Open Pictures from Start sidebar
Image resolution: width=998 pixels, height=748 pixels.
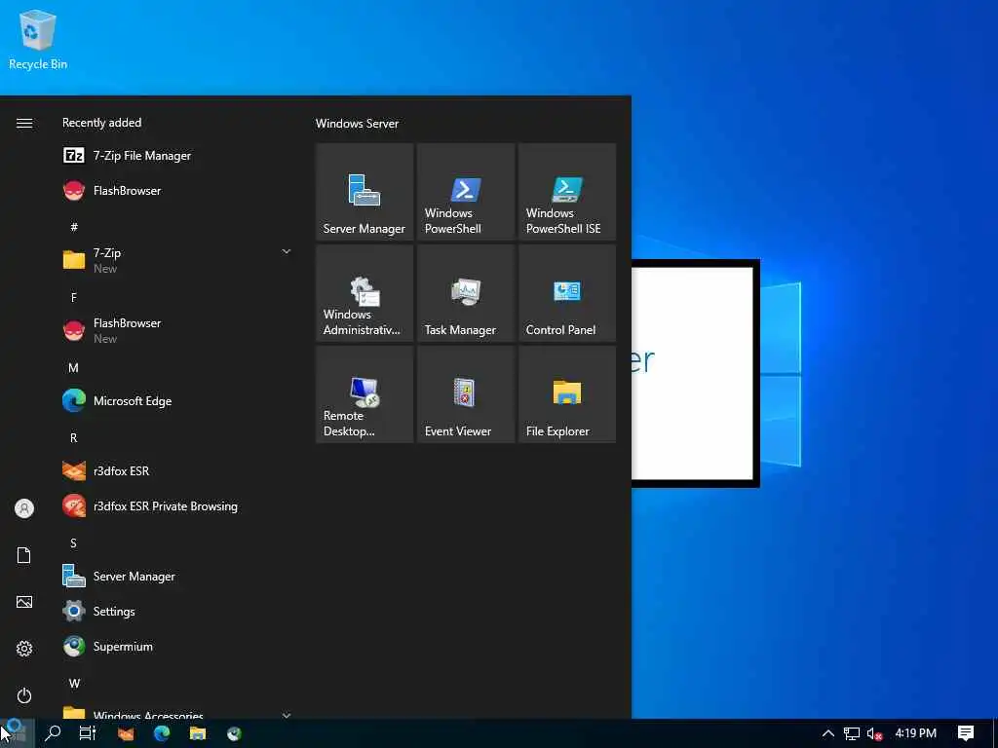coord(24,602)
